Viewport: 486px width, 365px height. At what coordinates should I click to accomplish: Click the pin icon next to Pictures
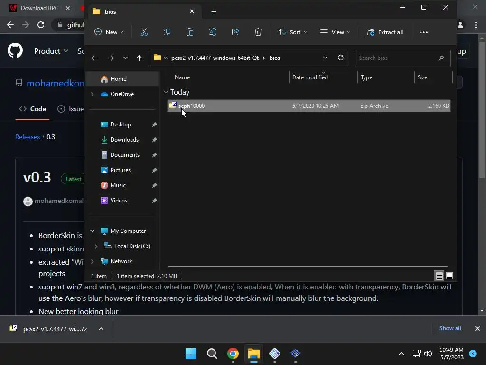pyautogui.click(x=154, y=170)
